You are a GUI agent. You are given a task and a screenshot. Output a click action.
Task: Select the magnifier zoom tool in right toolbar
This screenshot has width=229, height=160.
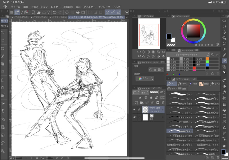[x=224, y=21]
